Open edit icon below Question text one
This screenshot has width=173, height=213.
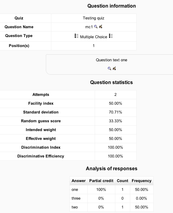click(114, 68)
